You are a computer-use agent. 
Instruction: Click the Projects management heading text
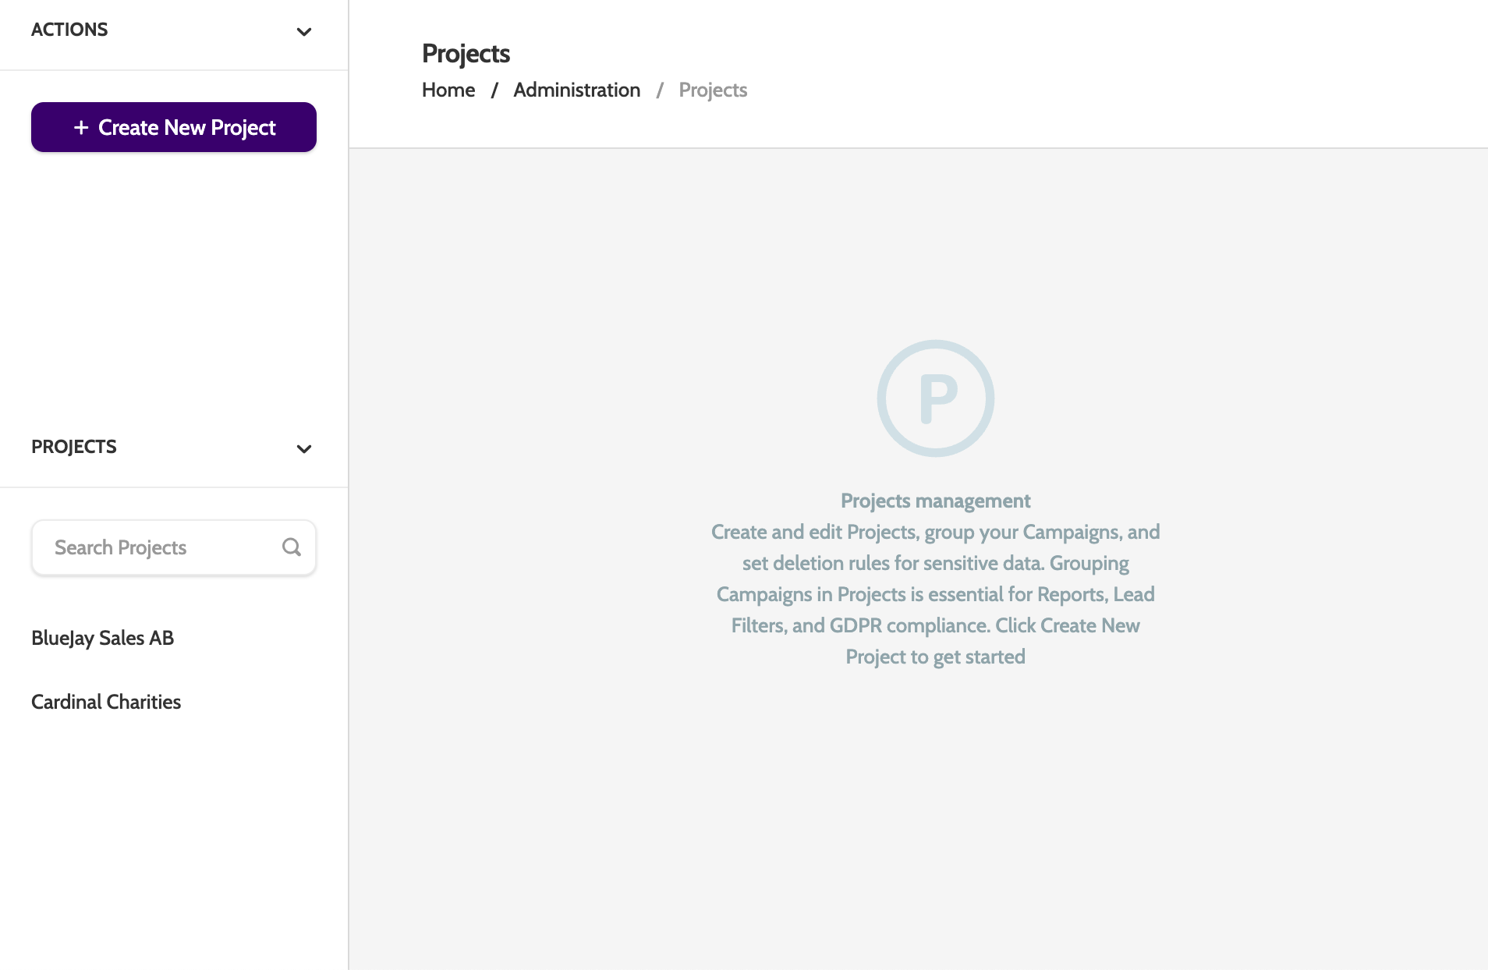935,501
